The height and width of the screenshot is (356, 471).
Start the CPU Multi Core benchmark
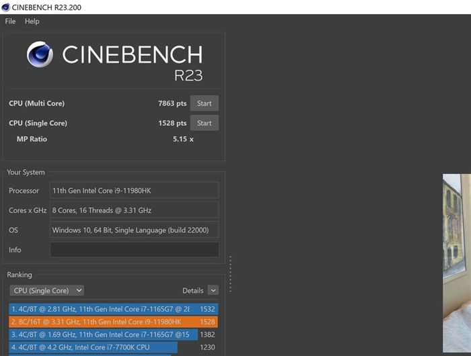click(x=205, y=103)
